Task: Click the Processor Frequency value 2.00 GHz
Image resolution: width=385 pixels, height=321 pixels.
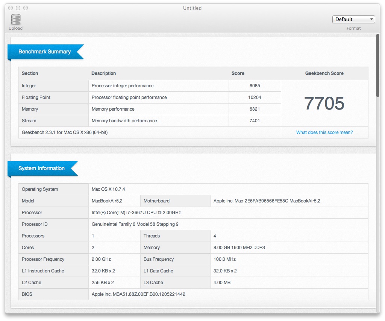Action: coord(101,259)
